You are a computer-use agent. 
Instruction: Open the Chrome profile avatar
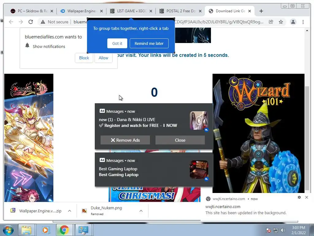point(293,22)
